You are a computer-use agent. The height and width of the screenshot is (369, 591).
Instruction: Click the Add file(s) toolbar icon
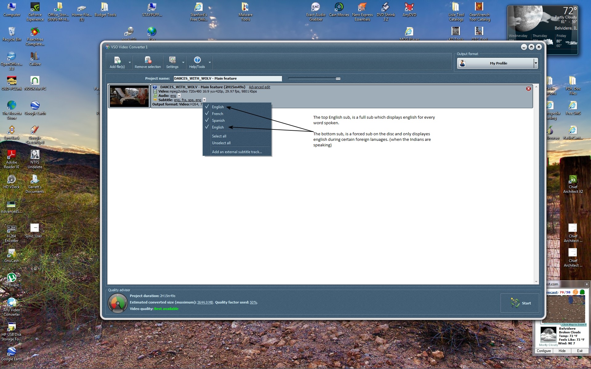tap(117, 60)
